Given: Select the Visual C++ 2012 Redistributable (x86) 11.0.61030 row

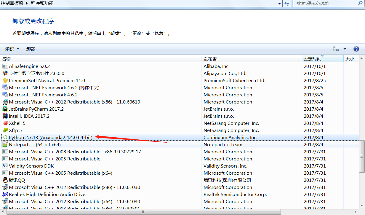Looking at the screenshot, I should [x=180, y=187].
